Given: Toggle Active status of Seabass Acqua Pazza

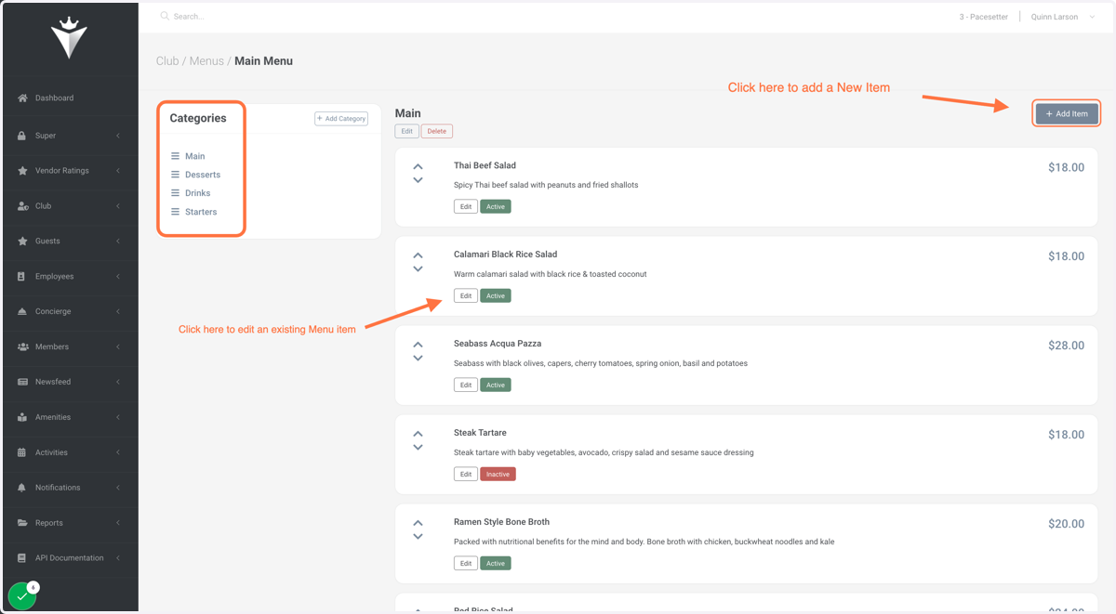Looking at the screenshot, I should 496,385.
